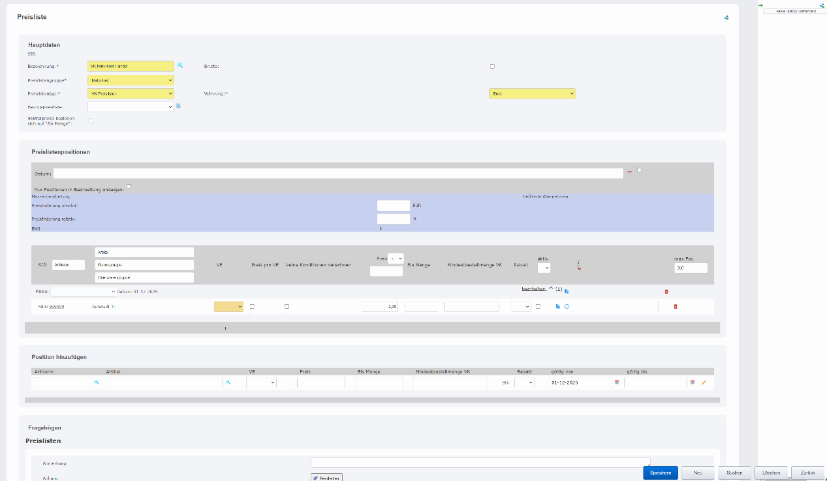Click the 'bearbeiten' link
Screen dimensions: 827x481
[x=533, y=288]
